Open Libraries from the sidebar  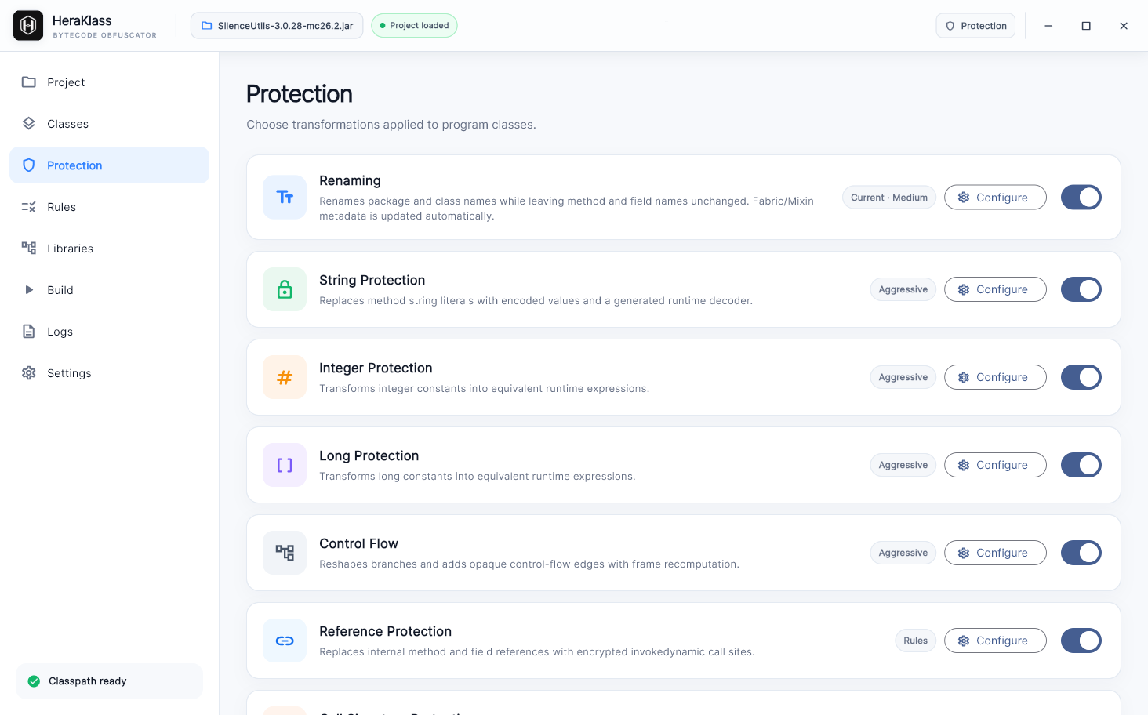[109, 249]
